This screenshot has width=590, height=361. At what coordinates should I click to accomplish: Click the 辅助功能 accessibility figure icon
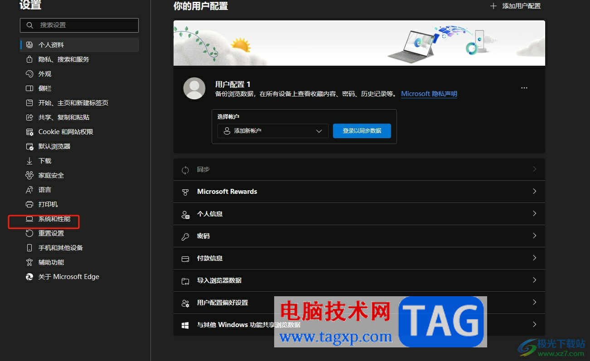pos(29,262)
